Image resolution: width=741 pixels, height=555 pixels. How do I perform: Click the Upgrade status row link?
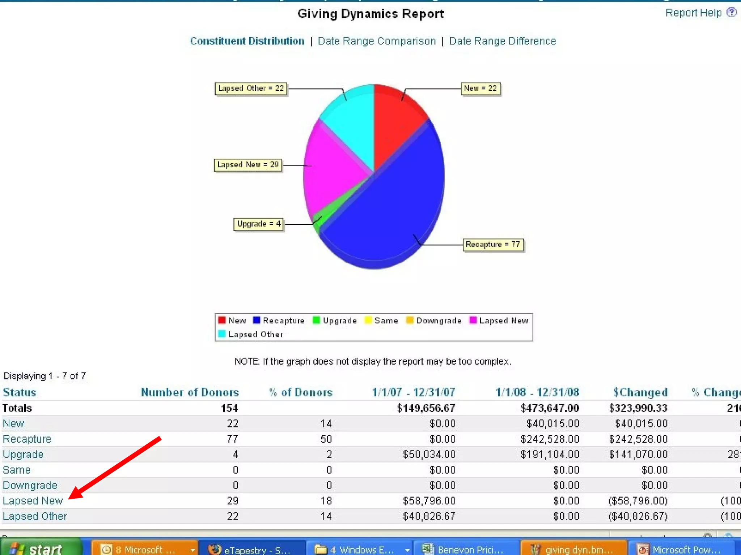(x=23, y=454)
